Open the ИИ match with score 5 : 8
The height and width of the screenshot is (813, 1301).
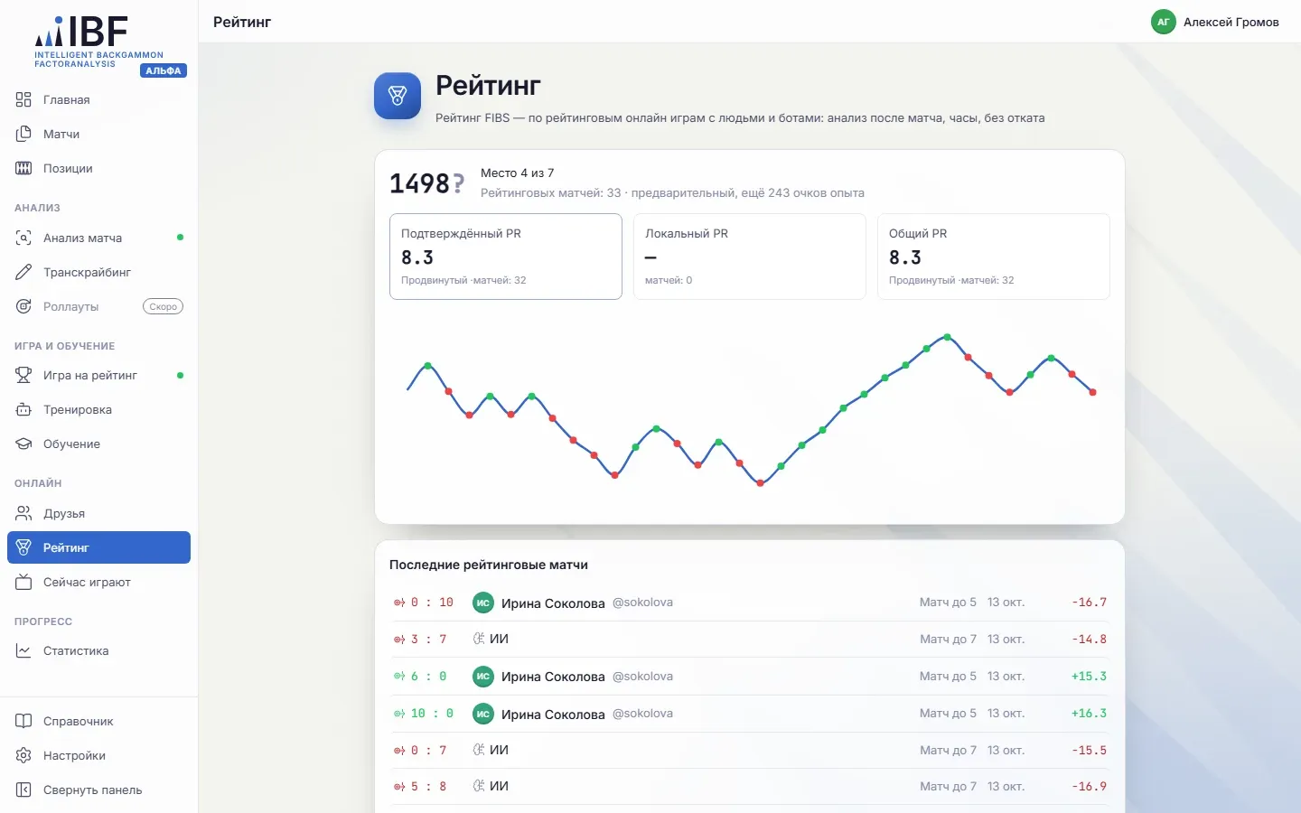tap(750, 787)
